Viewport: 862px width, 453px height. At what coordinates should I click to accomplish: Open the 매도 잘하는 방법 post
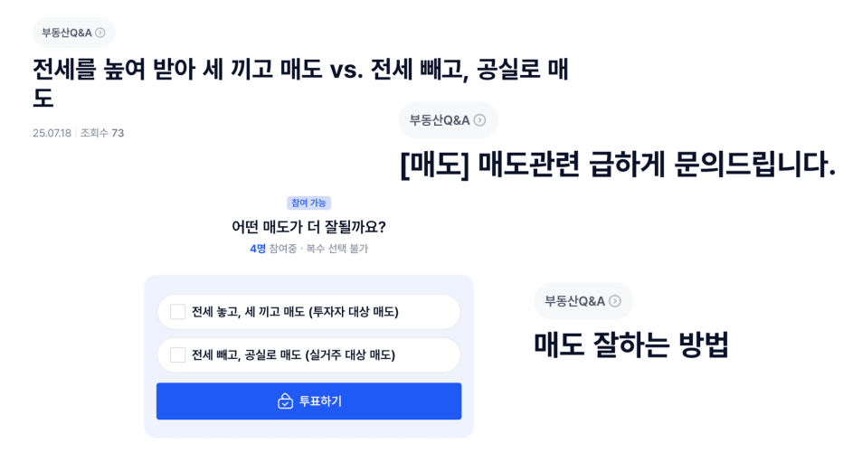tap(631, 344)
